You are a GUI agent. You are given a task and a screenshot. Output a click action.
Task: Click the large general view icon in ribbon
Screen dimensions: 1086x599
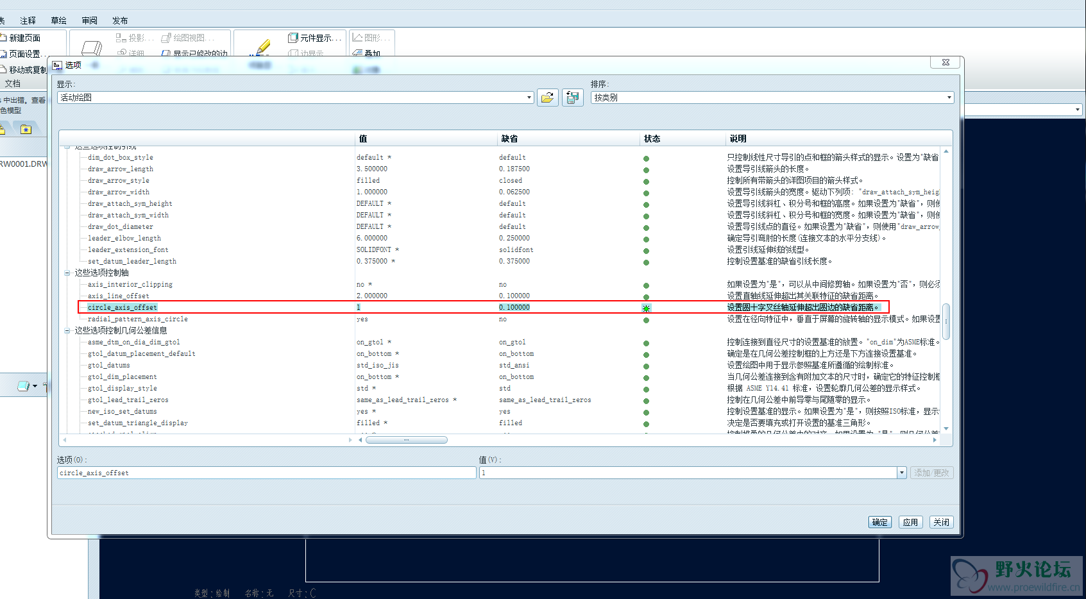92,47
